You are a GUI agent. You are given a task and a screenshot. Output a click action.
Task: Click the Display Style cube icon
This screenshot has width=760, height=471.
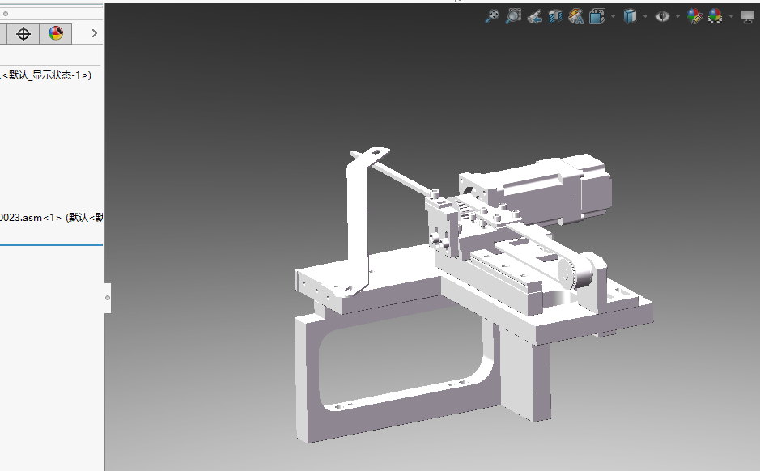pyautogui.click(x=630, y=16)
